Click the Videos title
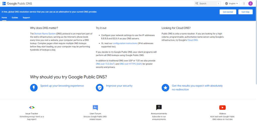The image size is (257, 124). click(222, 113)
